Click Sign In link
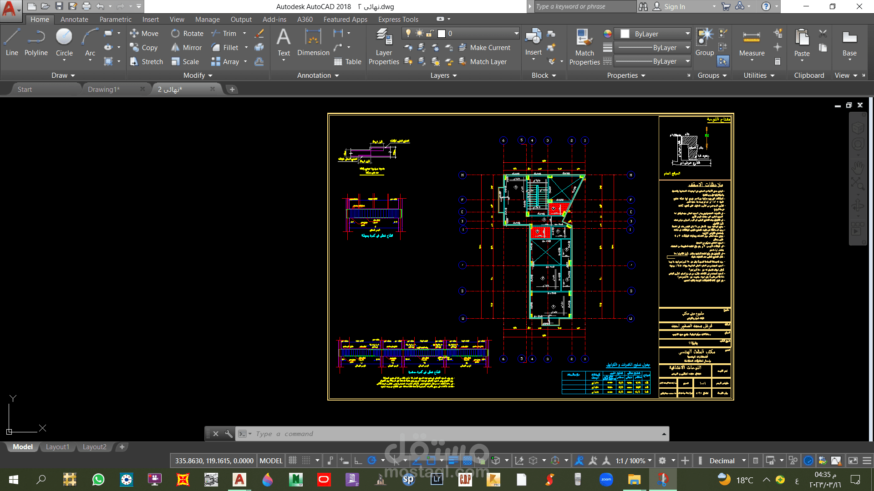Viewport: 874px width, 491px height. click(674, 6)
